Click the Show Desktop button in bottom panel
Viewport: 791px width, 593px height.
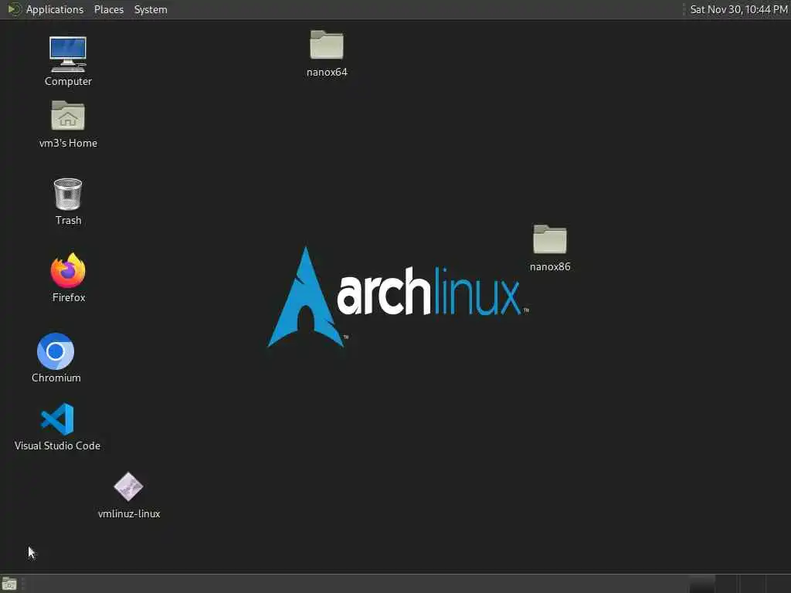(9, 584)
